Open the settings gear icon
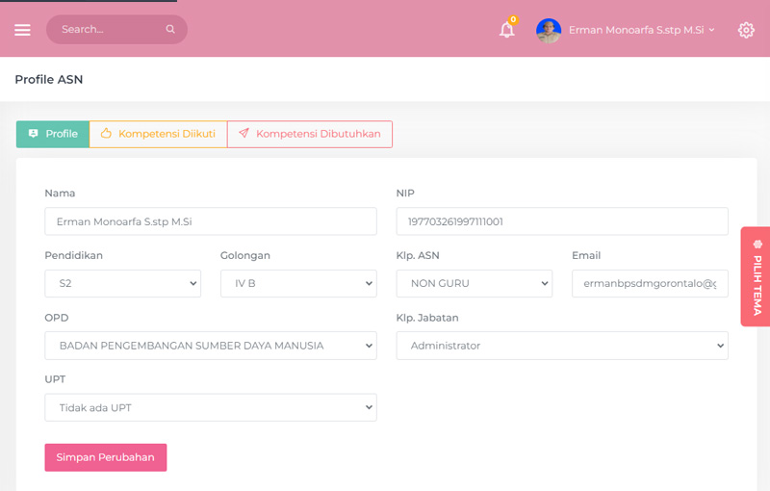The image size is (770, 491). click(746, 30)
